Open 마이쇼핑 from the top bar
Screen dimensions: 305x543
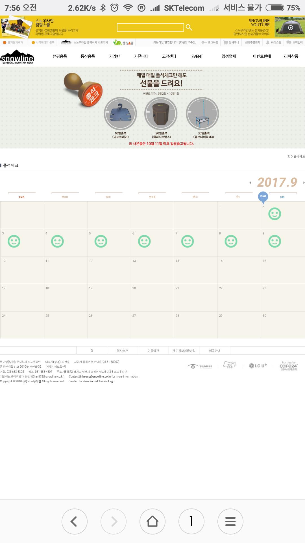tap(273, 42)
